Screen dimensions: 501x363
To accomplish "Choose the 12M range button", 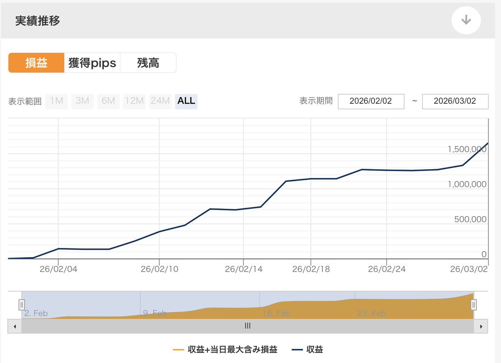I will (134, 101).
